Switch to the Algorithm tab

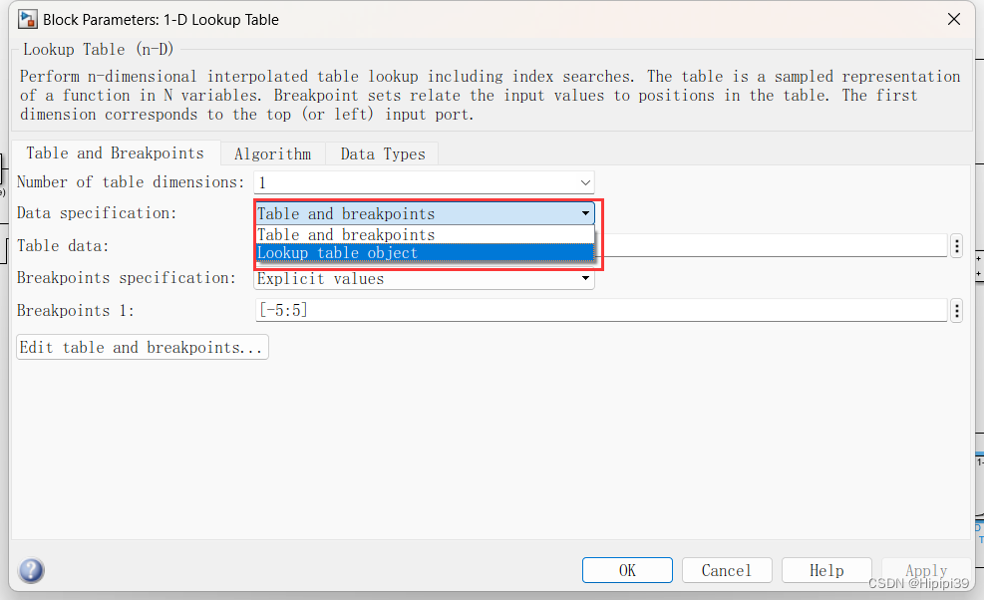(x=272, y=152)
